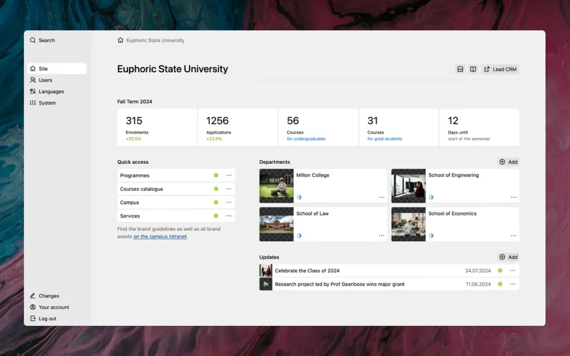Click the open book icon in header

(473, 70)
